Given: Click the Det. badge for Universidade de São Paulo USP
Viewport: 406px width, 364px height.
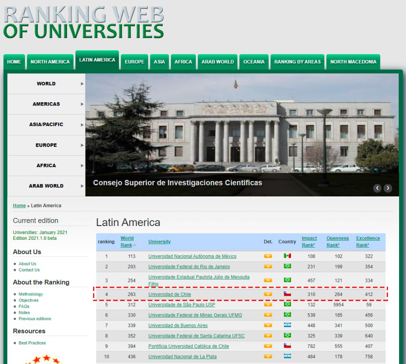Looking at the screenshot, I should (268, 305).
